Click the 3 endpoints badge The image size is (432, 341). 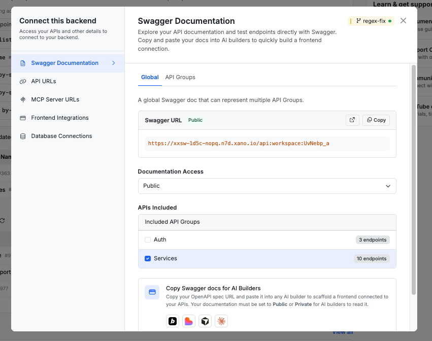tap(373, 240)
